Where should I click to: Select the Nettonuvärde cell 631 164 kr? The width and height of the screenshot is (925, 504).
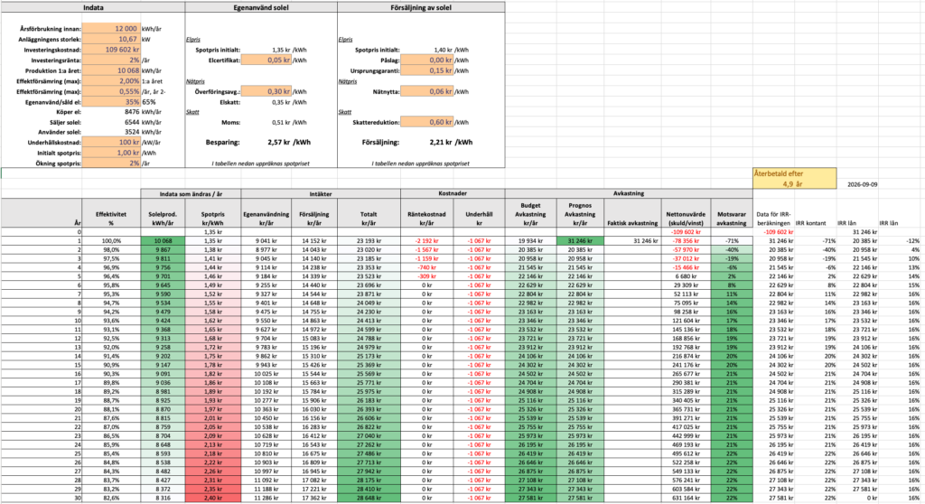pyautogui.click(x=686, y=498)
